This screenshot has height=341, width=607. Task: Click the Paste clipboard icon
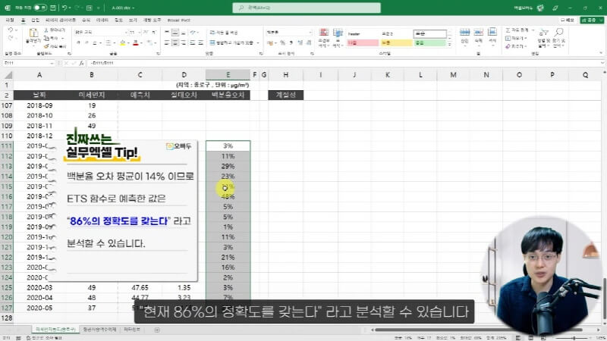(x=33, y=33)
